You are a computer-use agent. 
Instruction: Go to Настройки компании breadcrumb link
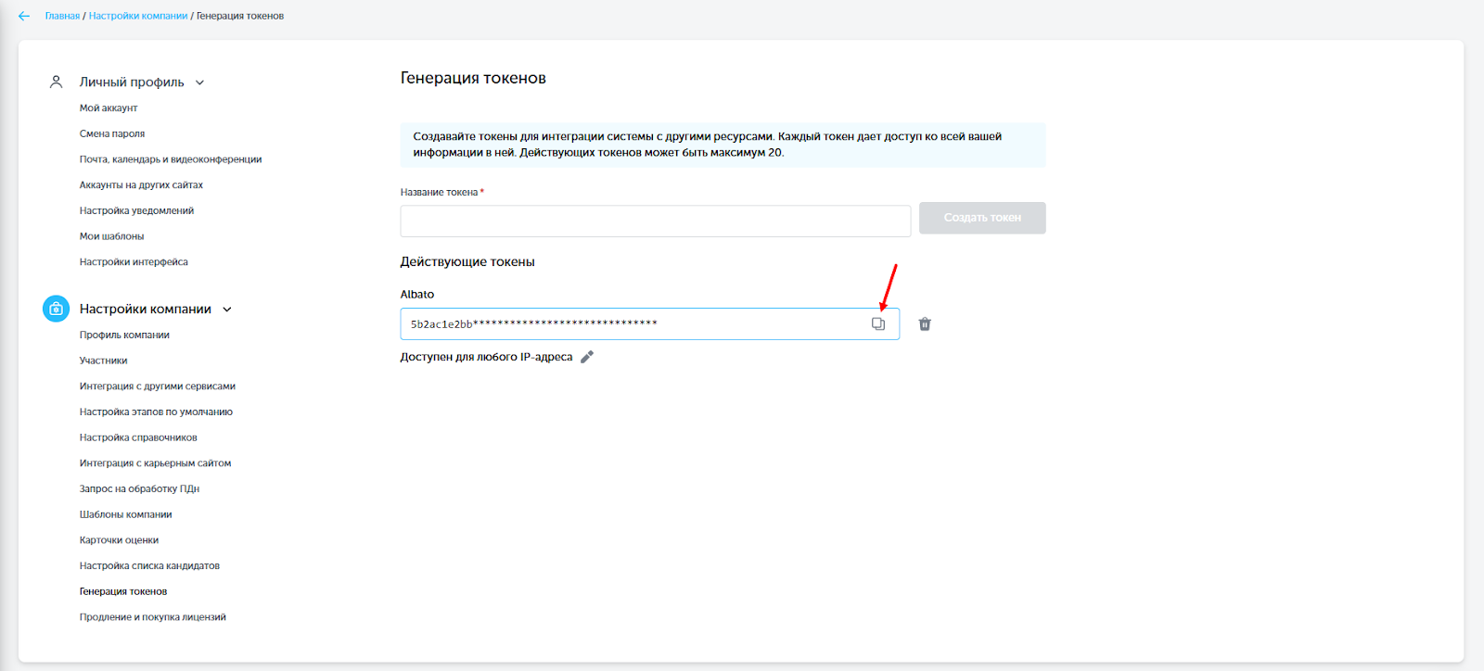(138, 16)
